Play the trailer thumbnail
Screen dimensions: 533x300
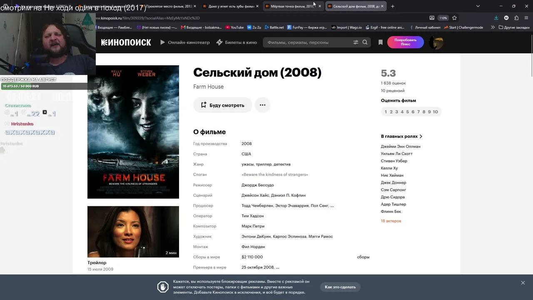(133, 232)
